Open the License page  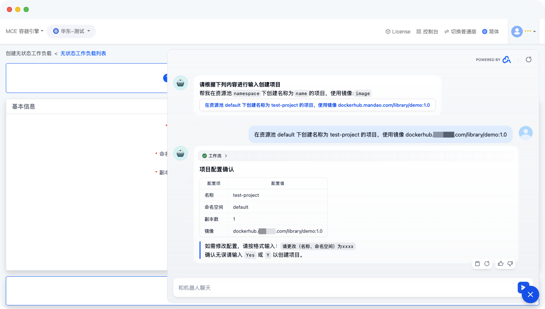[x=398, y=32]
